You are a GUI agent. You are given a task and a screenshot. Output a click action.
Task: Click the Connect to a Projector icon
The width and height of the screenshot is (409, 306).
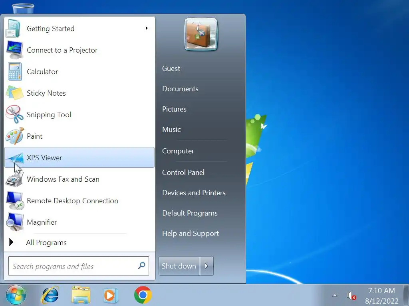tap(14, 50)
